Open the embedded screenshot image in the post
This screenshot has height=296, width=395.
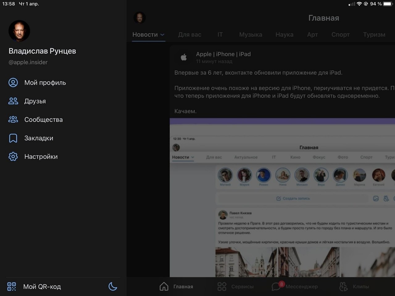282,197
